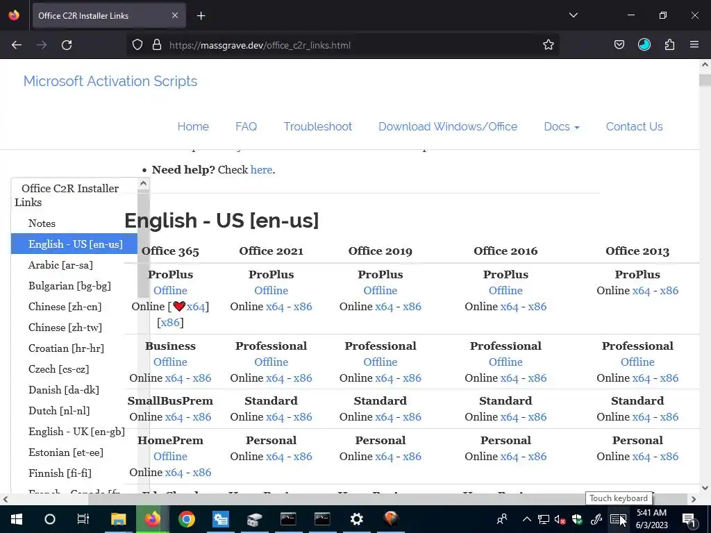Jump to Croatian [hr-hr] in sidebar
The height and width of the screenshot is (533, 711).
66,348
